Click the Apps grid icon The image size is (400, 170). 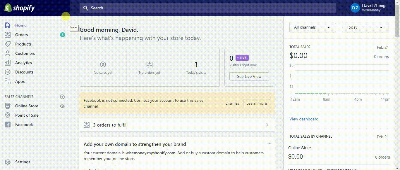(x=8, y=81)
